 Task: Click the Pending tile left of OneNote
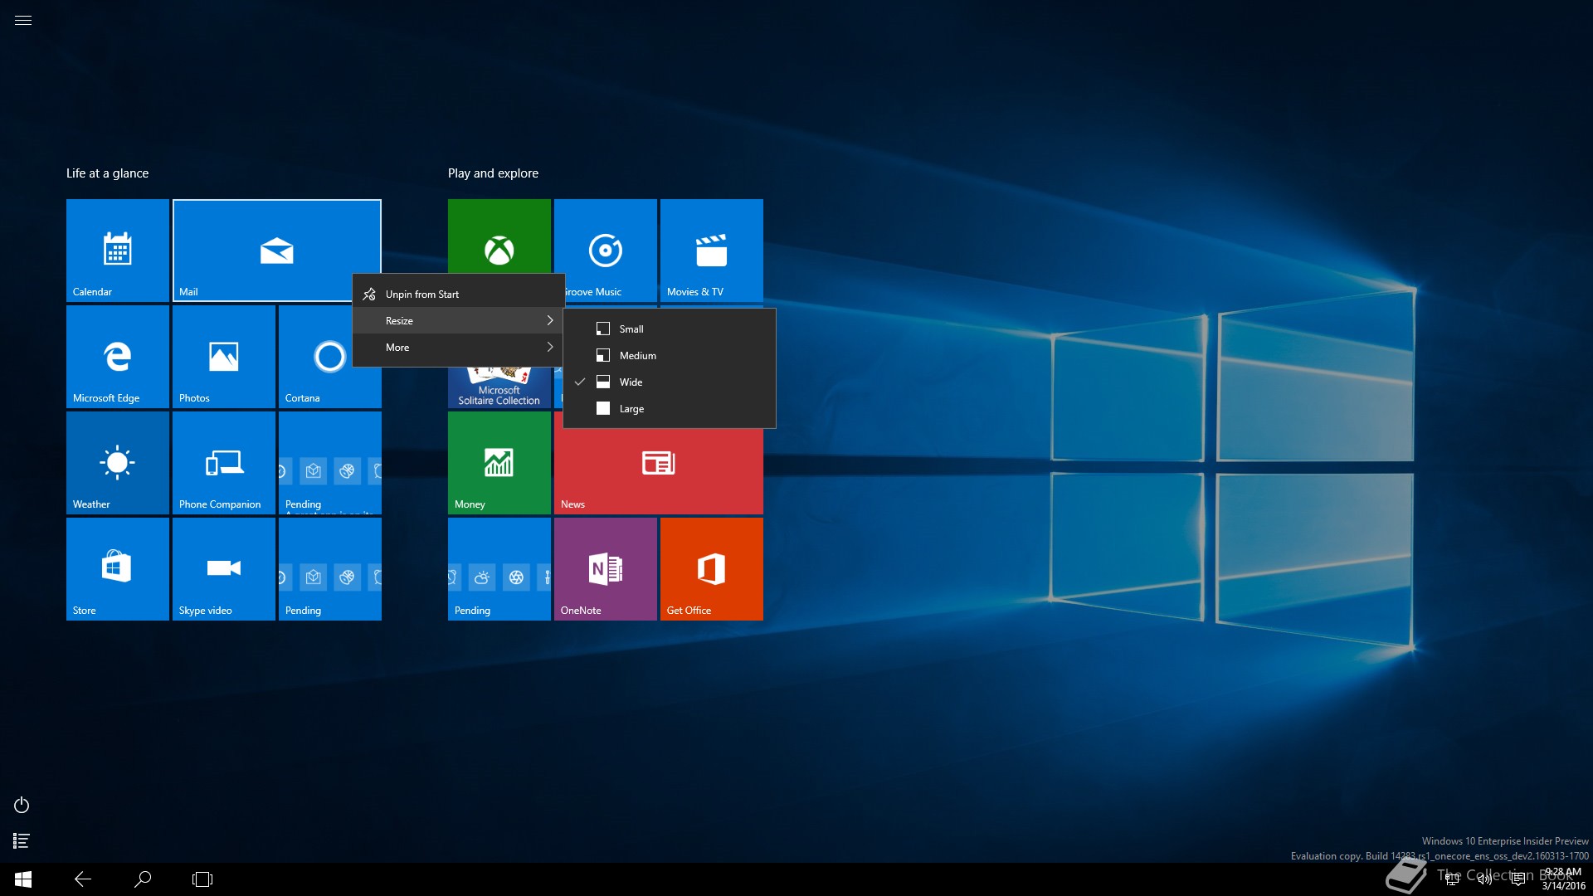pyautogui.click(x=499, y=569)
